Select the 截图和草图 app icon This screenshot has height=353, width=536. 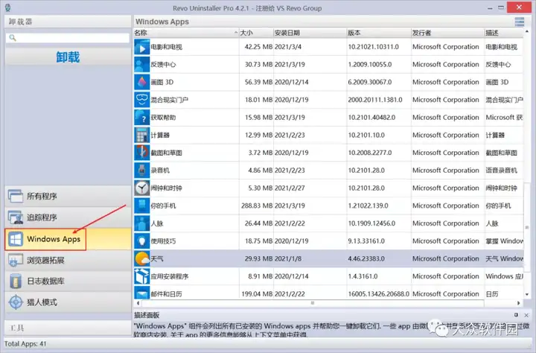(x=141, y=153)
